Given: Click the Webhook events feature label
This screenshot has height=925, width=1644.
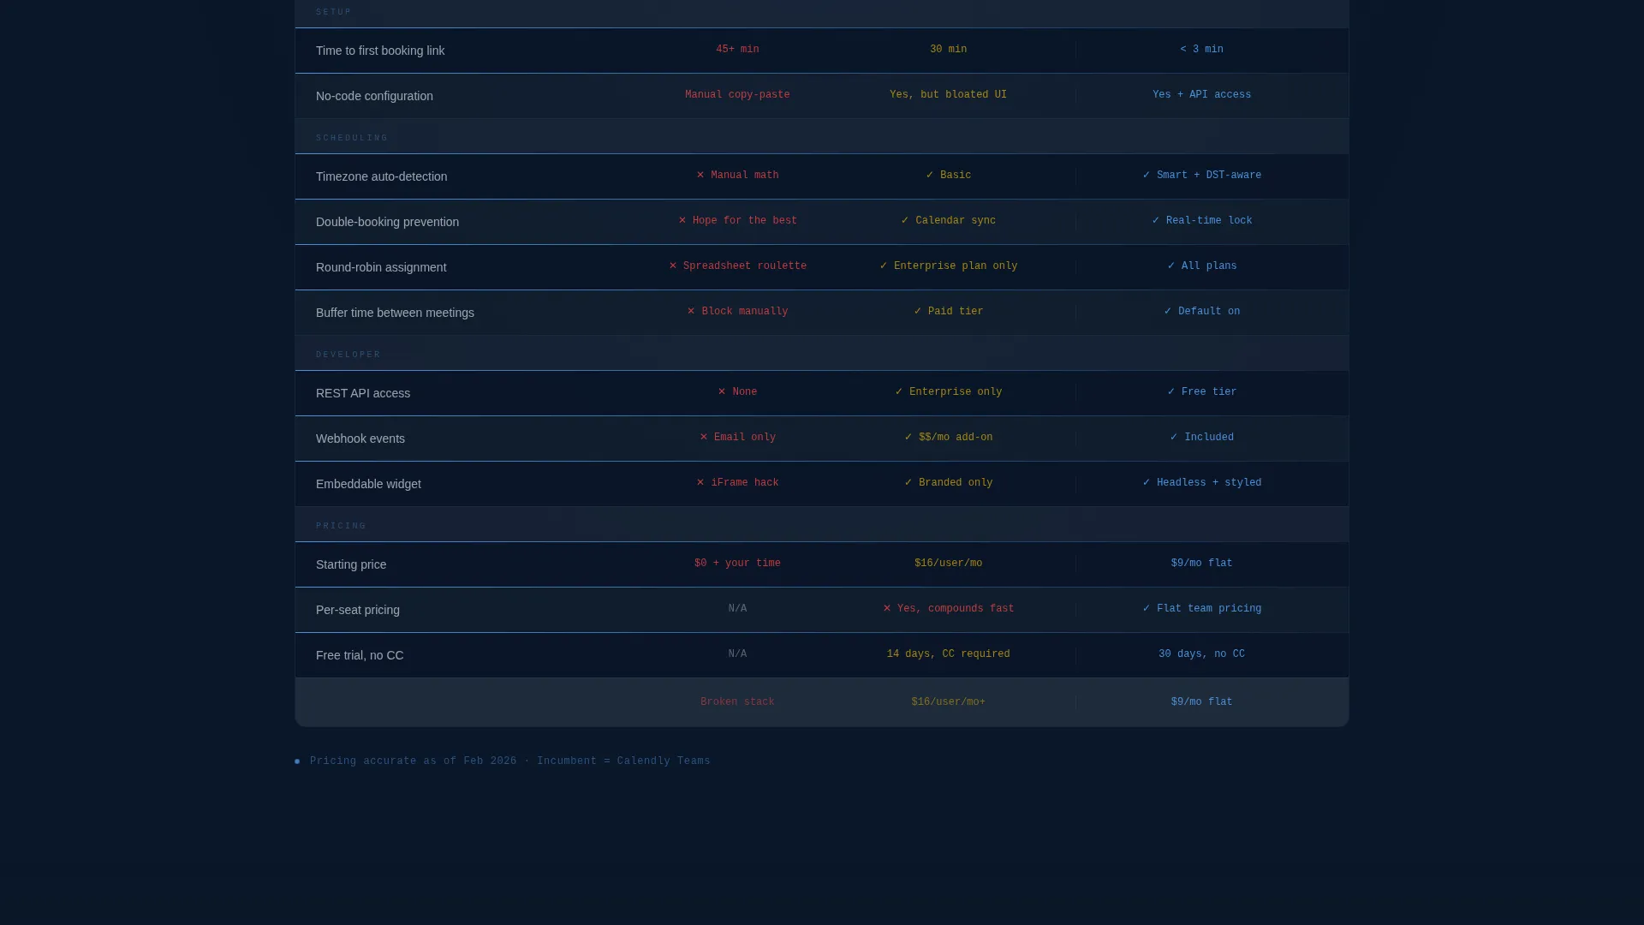Looking at the screenshot, I should 360,439.
